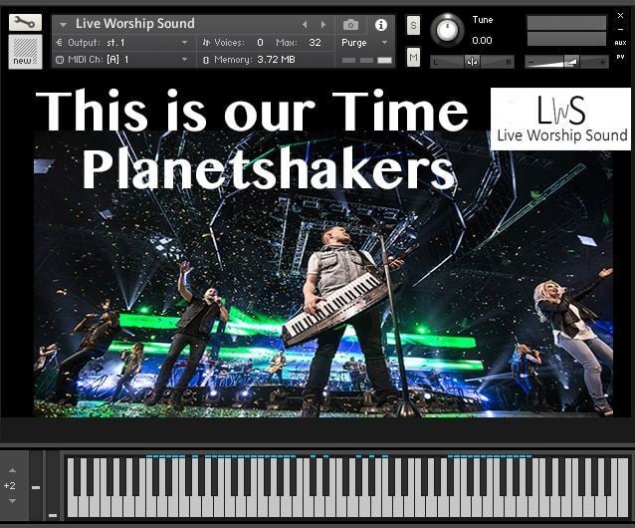Viewport: 635px width, 528px height.
Task: Click the L/R pan slider handle
Action: [472, 62]
